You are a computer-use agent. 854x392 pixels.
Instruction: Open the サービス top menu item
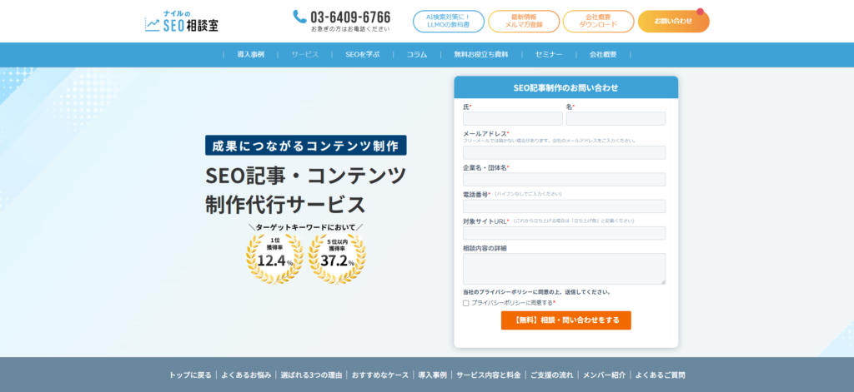[x=305, y=54]
